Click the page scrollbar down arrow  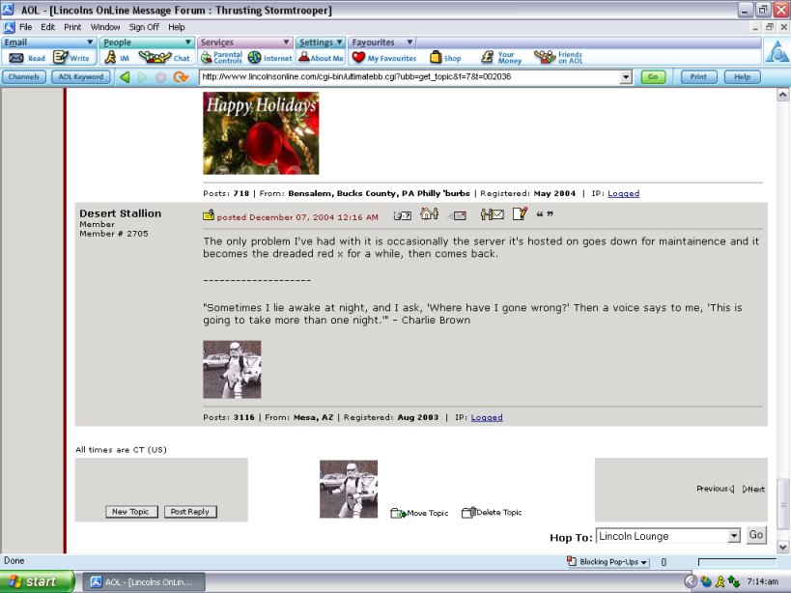(x=783, y=547)
